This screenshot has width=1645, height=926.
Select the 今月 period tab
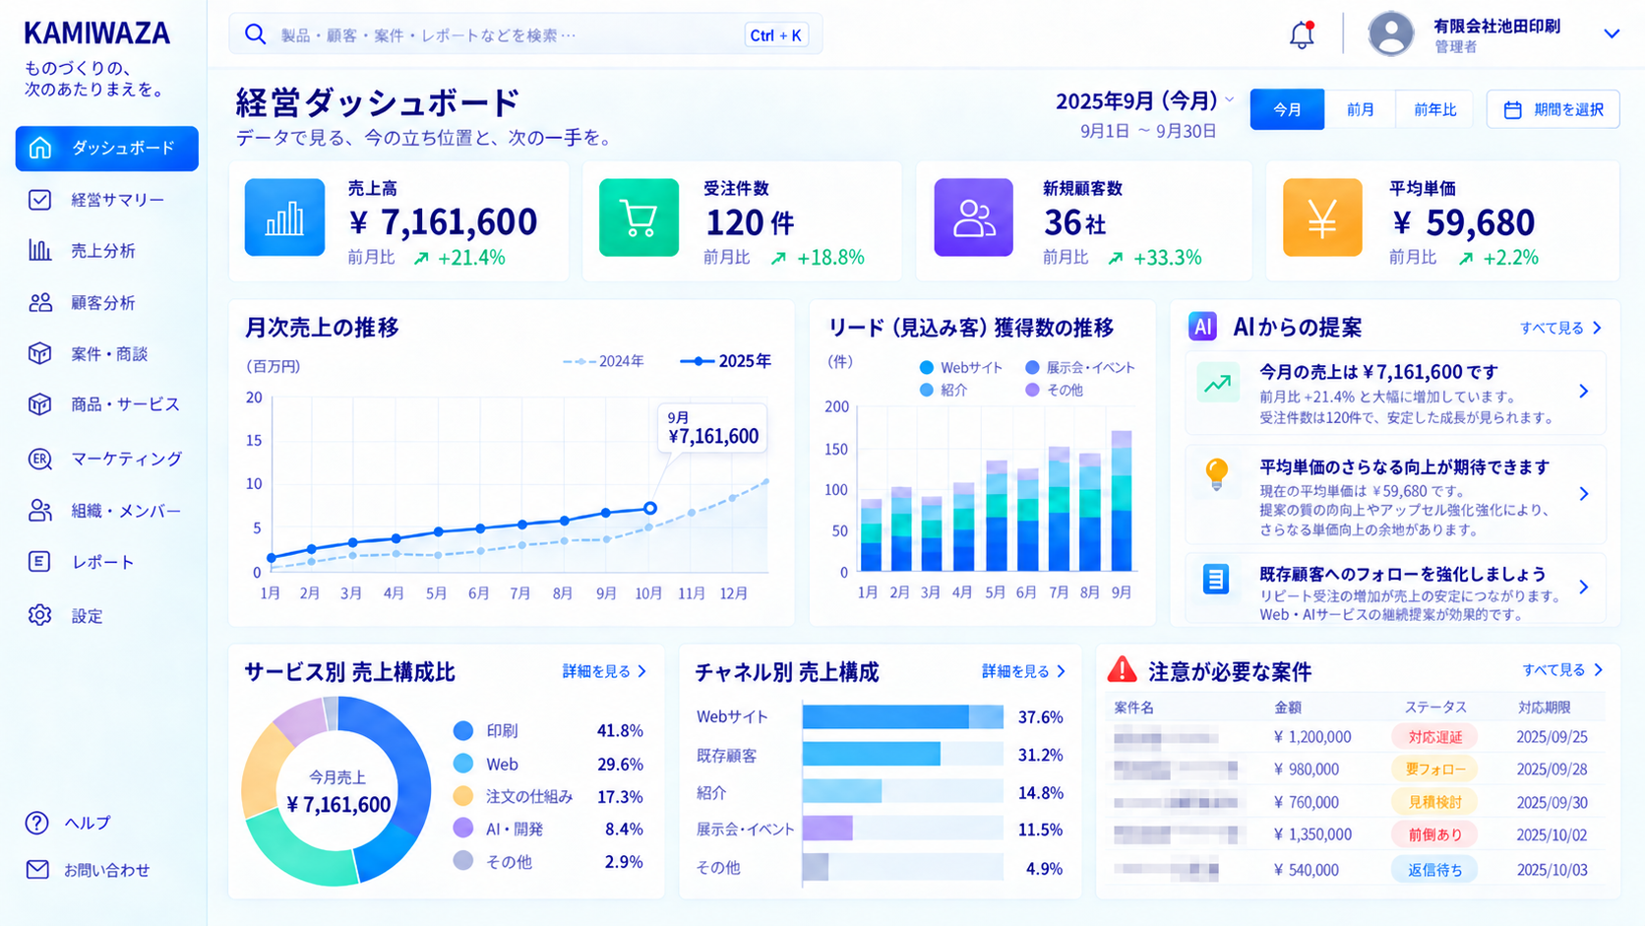(x=1287, y=109)
